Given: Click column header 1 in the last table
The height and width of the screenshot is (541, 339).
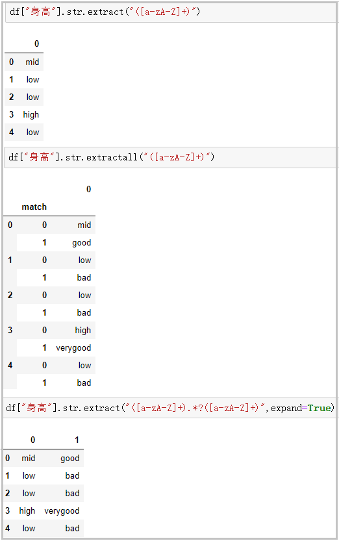Looking at the screenshot, I should tap(77, 440).
